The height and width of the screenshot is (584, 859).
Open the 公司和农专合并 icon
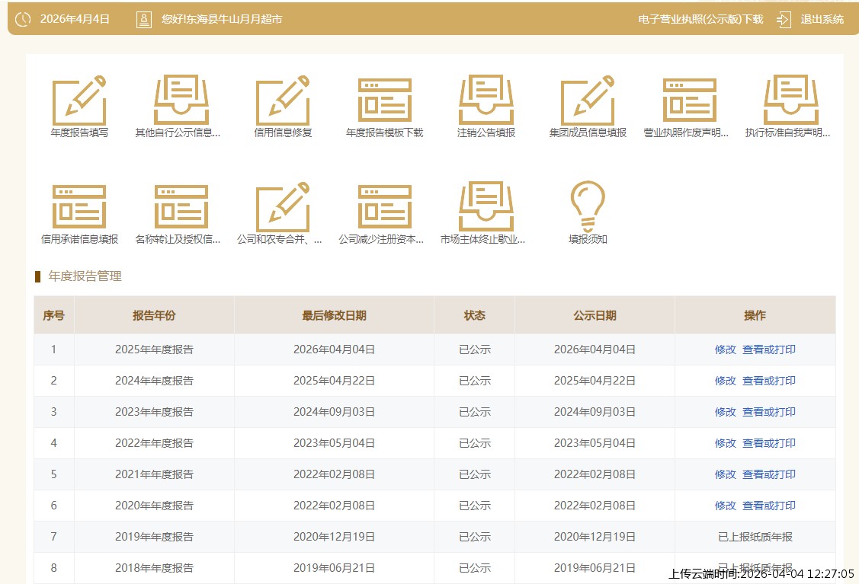click(x=283, y=207)
